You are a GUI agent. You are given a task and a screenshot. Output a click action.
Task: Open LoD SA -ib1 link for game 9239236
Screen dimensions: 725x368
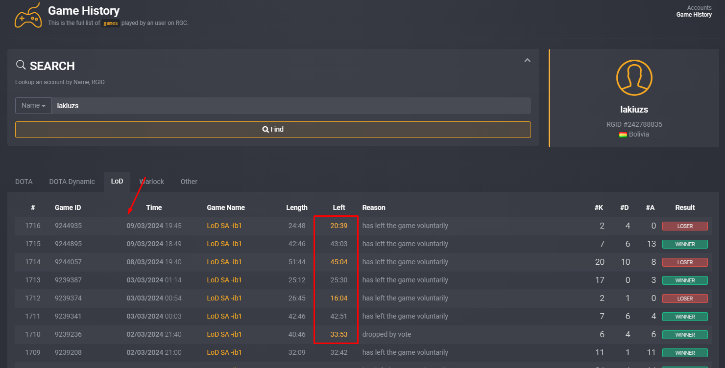click(x=224, y=334)
